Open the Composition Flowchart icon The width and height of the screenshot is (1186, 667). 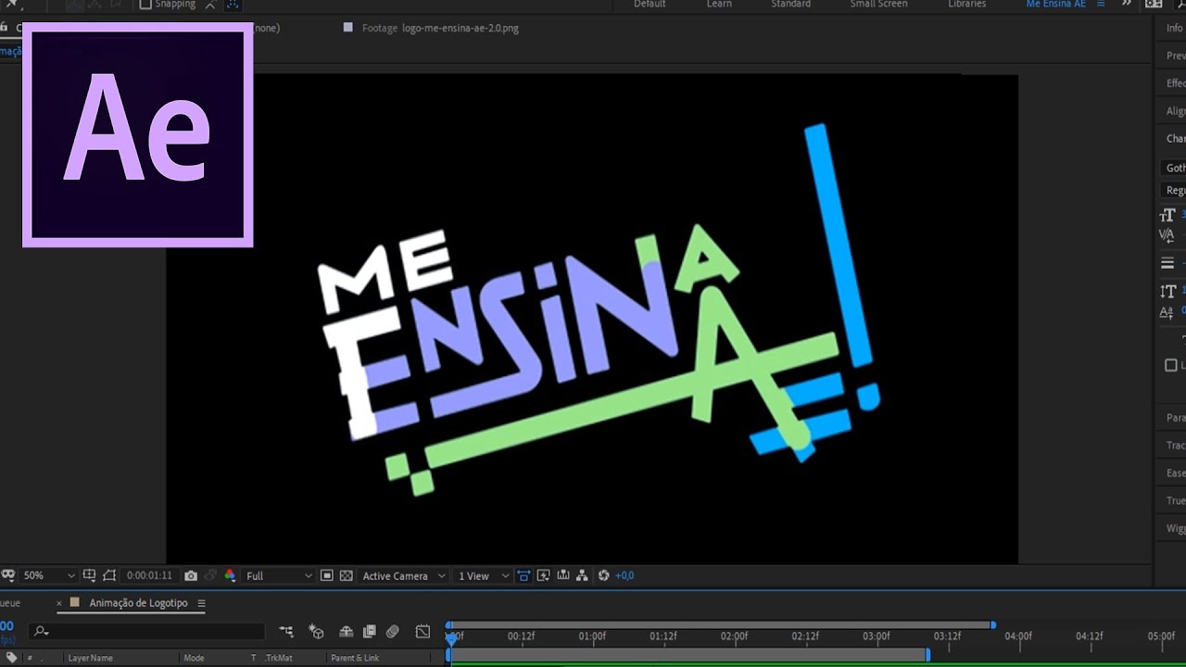582,575
